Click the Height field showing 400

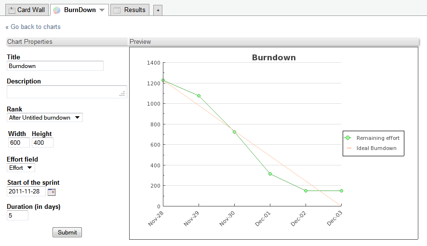[x=42, y=142]
